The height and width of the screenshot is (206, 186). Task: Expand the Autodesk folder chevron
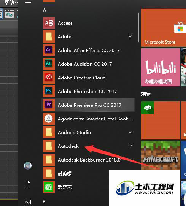click(130, 146)
